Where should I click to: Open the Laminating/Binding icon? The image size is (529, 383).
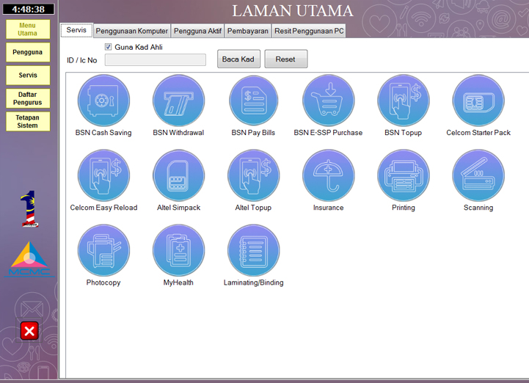pyautogui.click(x=253, y=250)
